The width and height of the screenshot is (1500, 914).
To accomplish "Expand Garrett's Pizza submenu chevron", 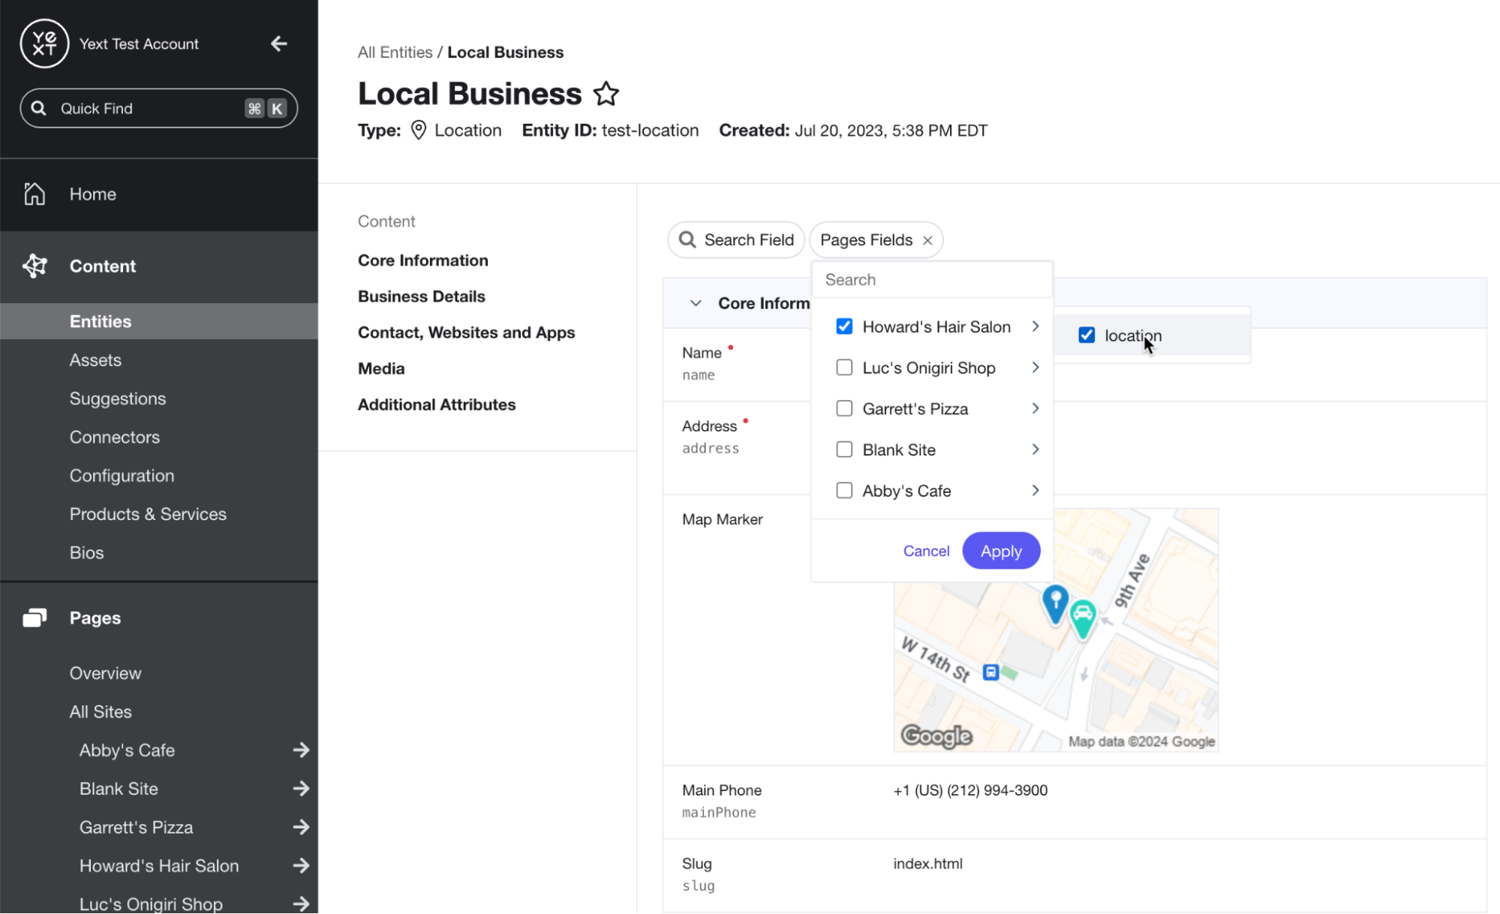I will click(x=1036, y=408).
